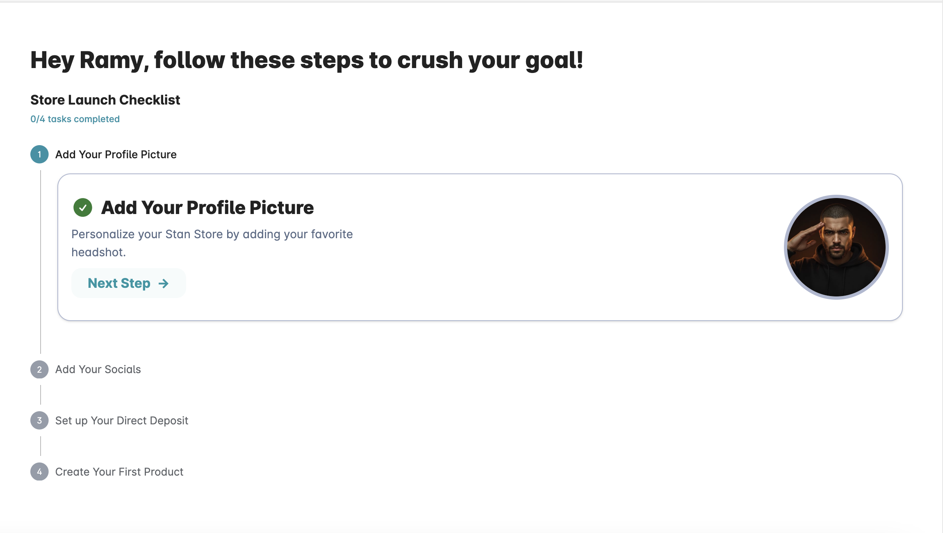Expand the Add Your Socials step

coord(98,369)
